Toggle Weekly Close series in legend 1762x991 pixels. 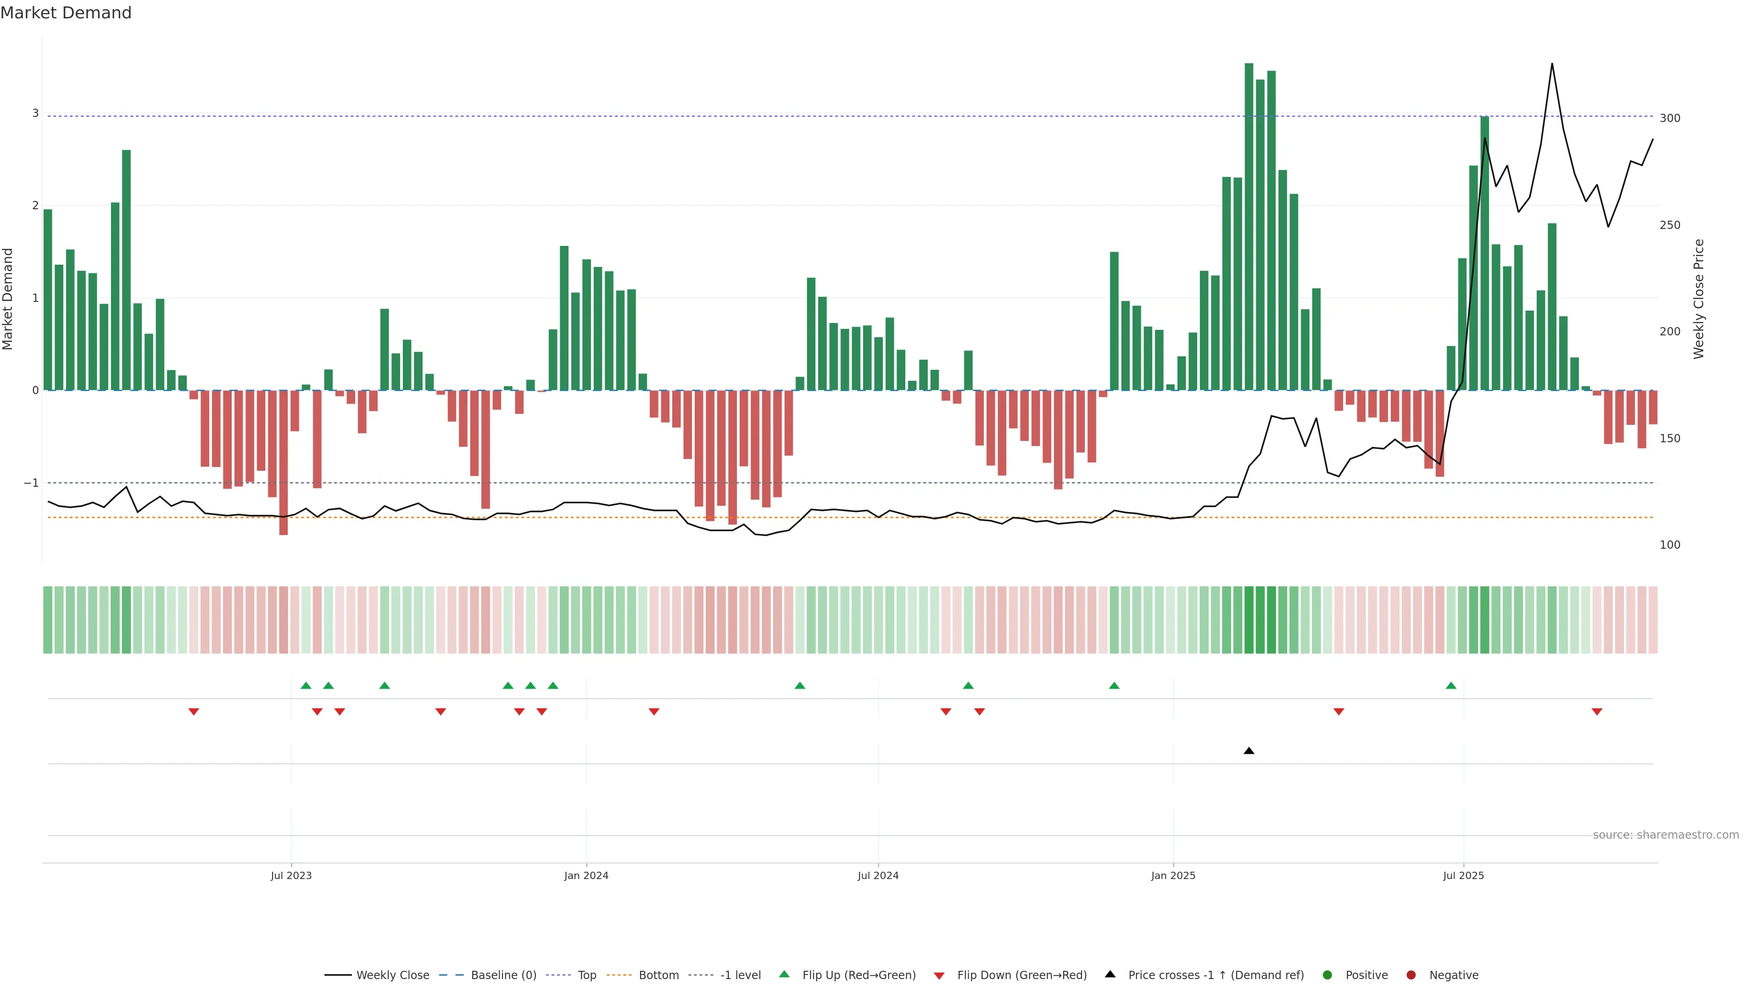(393, 974)
